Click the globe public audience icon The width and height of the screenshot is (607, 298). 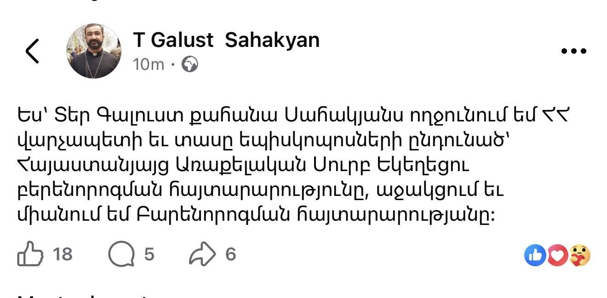point(189,64)
